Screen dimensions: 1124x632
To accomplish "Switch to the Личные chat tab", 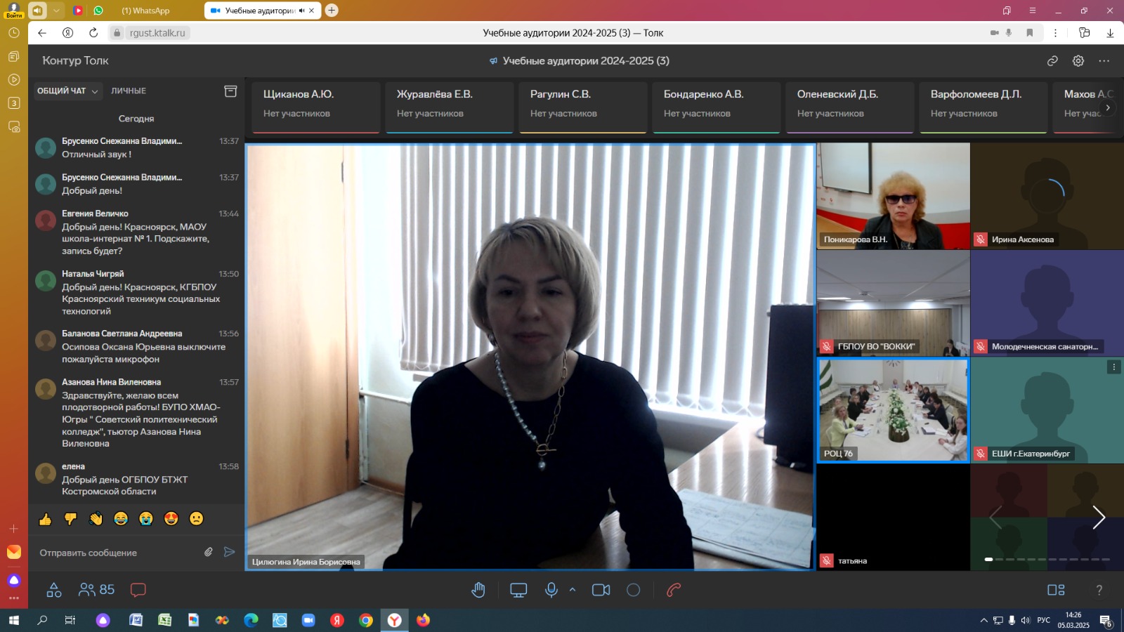I will (129, 91).
